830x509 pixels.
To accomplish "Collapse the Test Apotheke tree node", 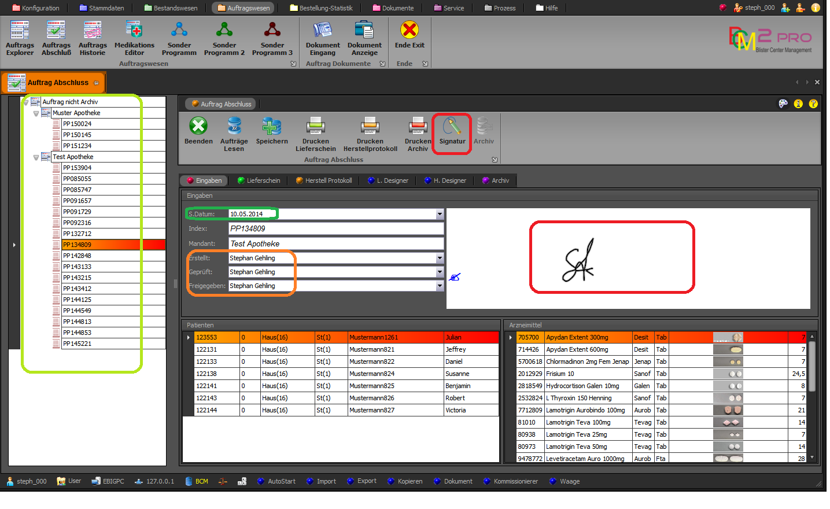I will click(36, 157).
